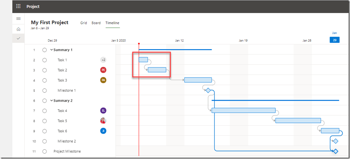Select the Task 4 bar in the Gantt chart

pyautogui.click(x=243, y=111)
